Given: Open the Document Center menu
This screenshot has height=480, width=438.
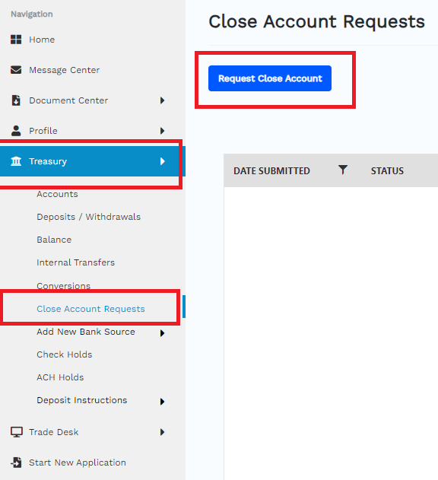Looking at the screenshot, I should click(68, 100).
